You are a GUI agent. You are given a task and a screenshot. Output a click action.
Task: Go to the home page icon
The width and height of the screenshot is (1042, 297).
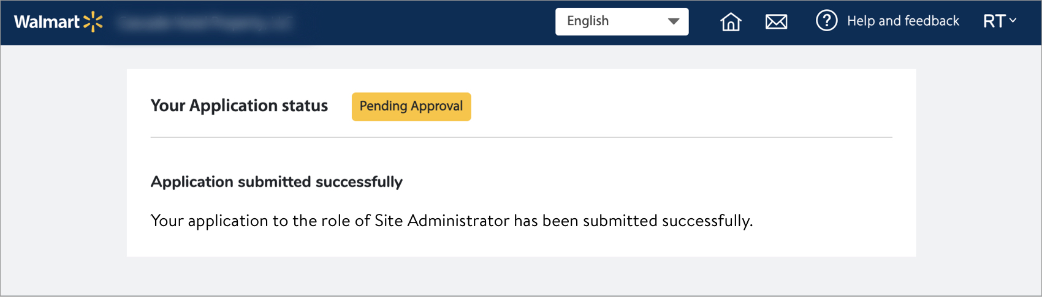tap(731, 22)
